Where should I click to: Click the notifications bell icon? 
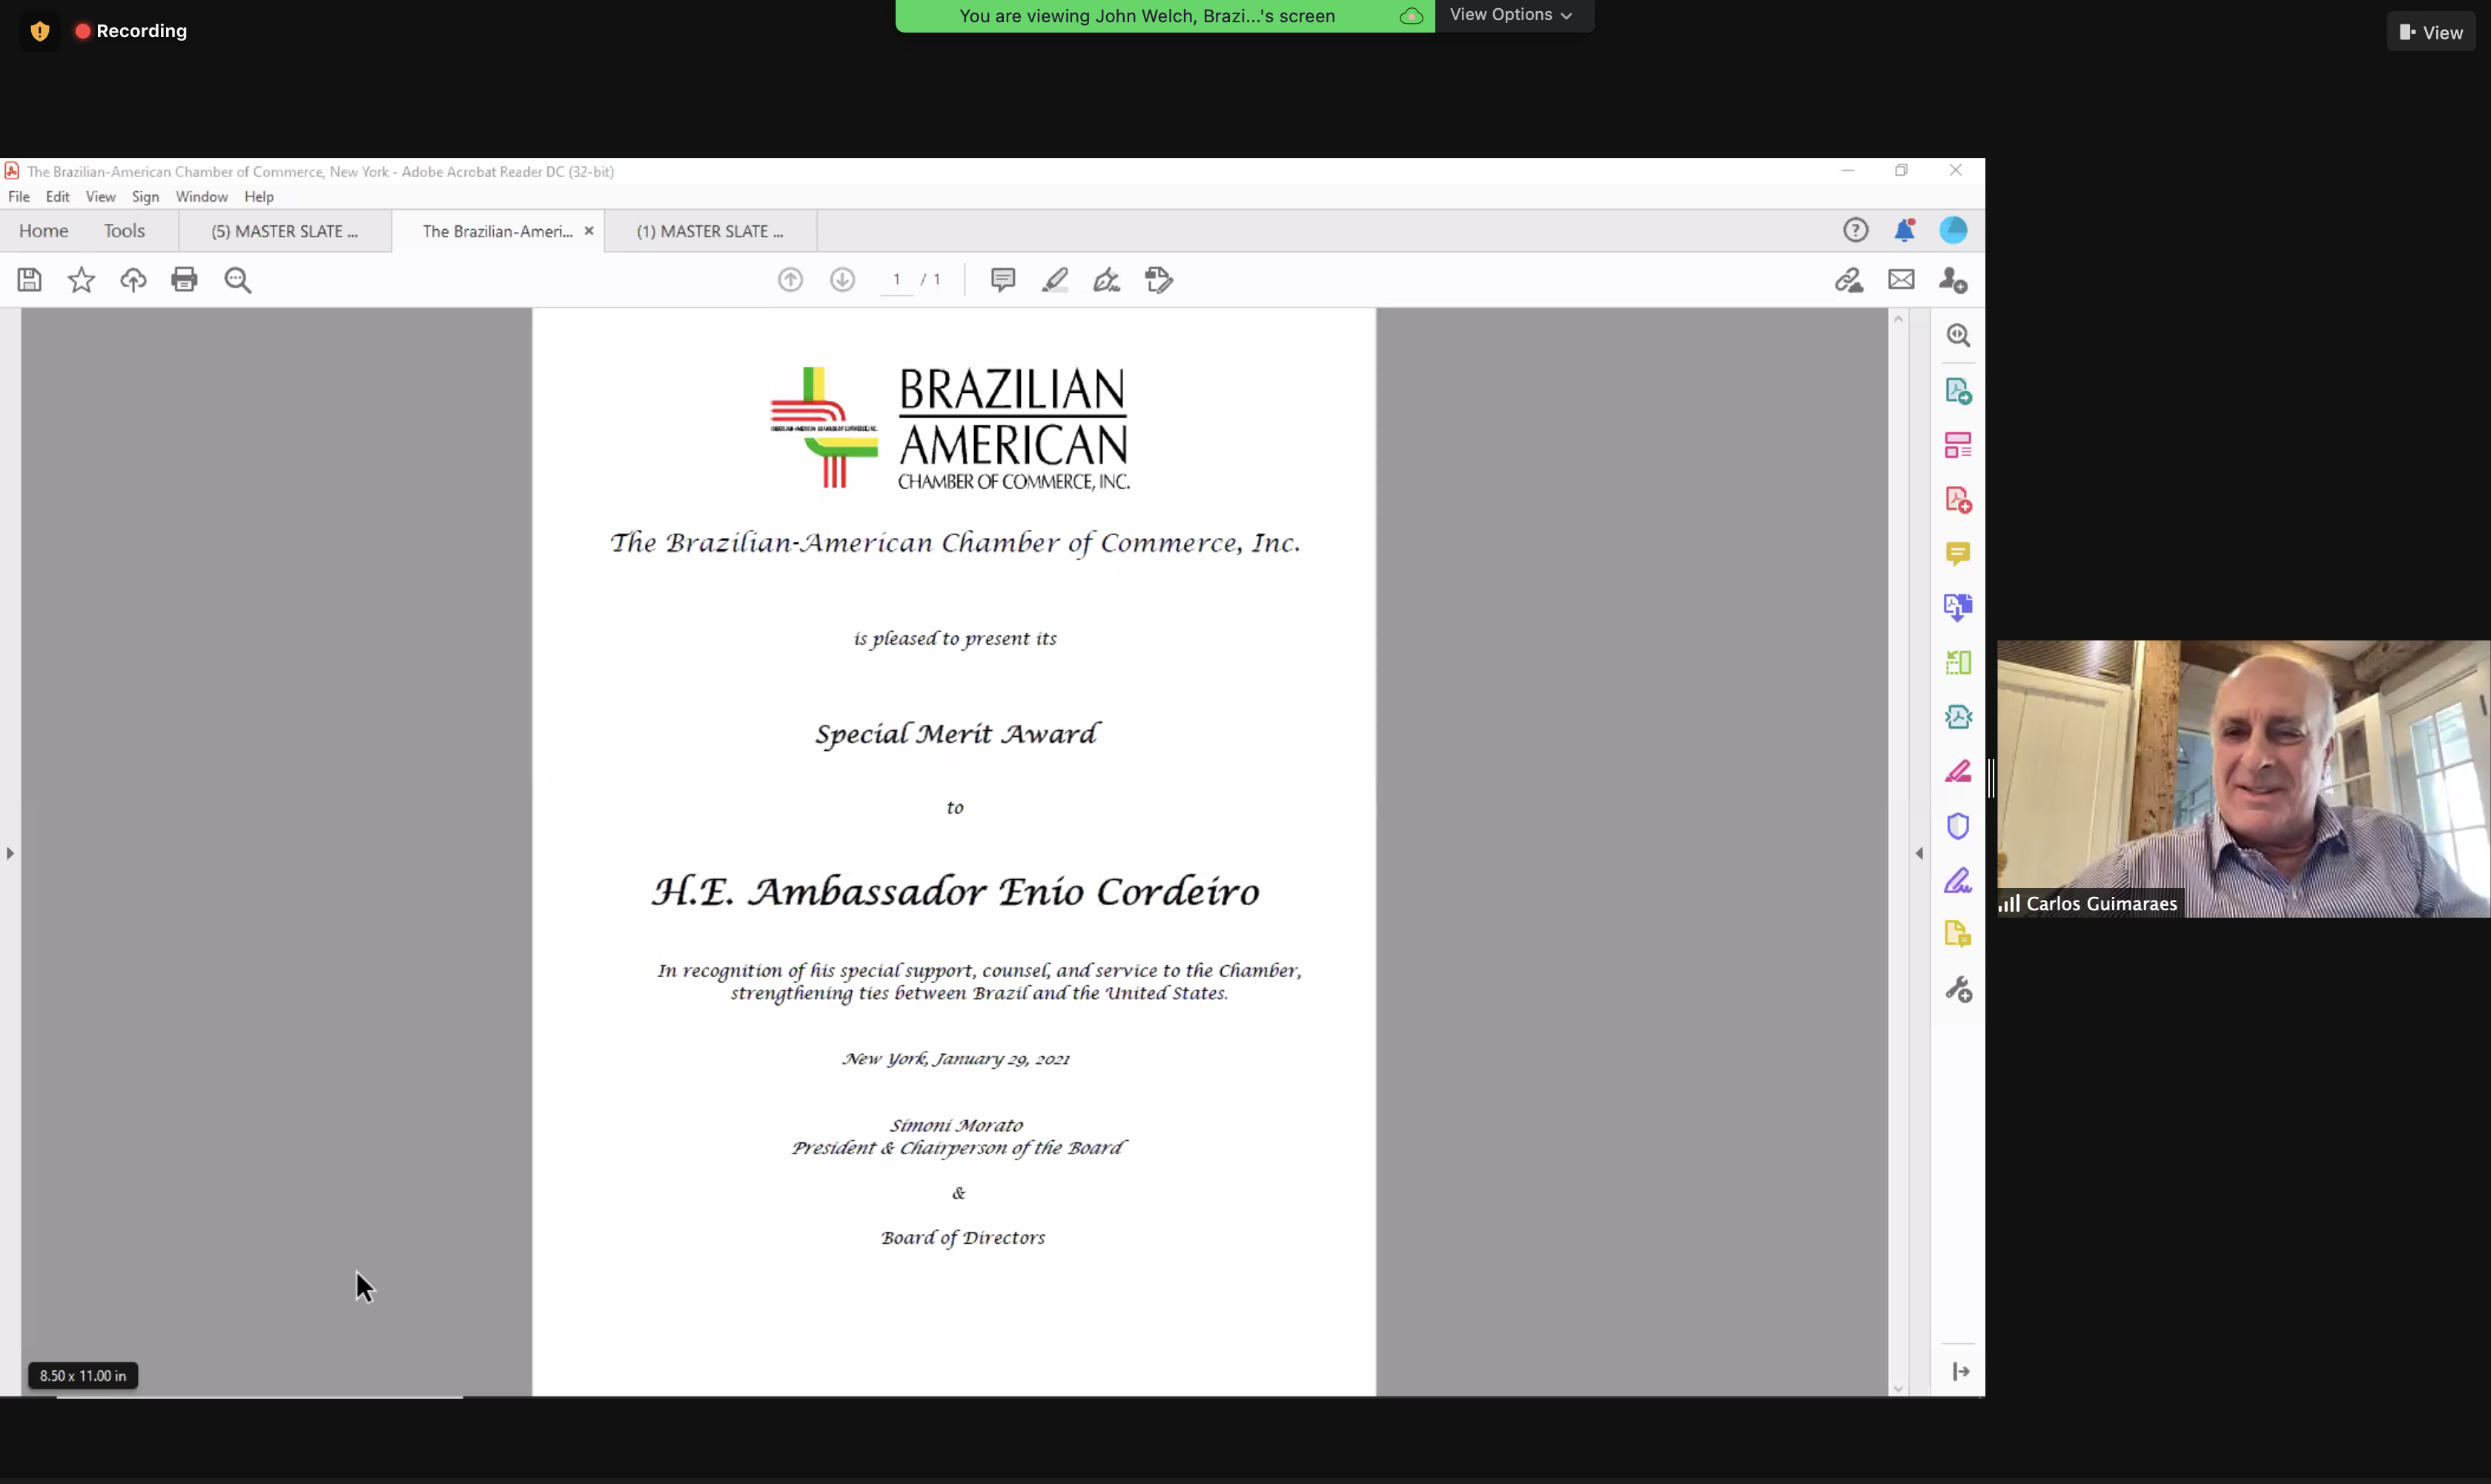[x=1904, y=231]
